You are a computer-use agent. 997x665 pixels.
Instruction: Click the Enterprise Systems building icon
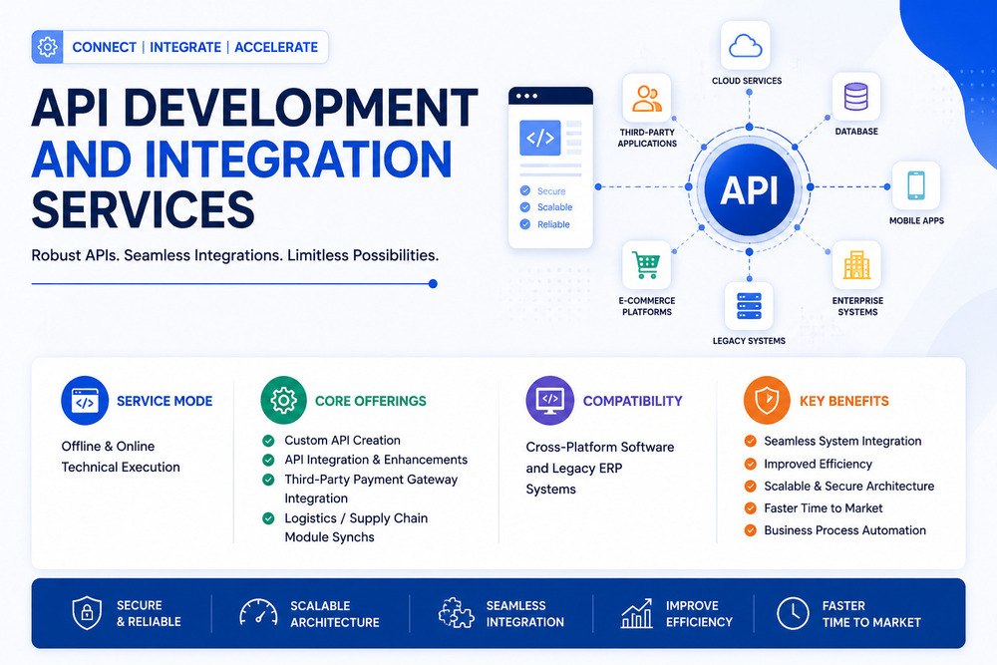pyautogui.click(x=856, y=265)
